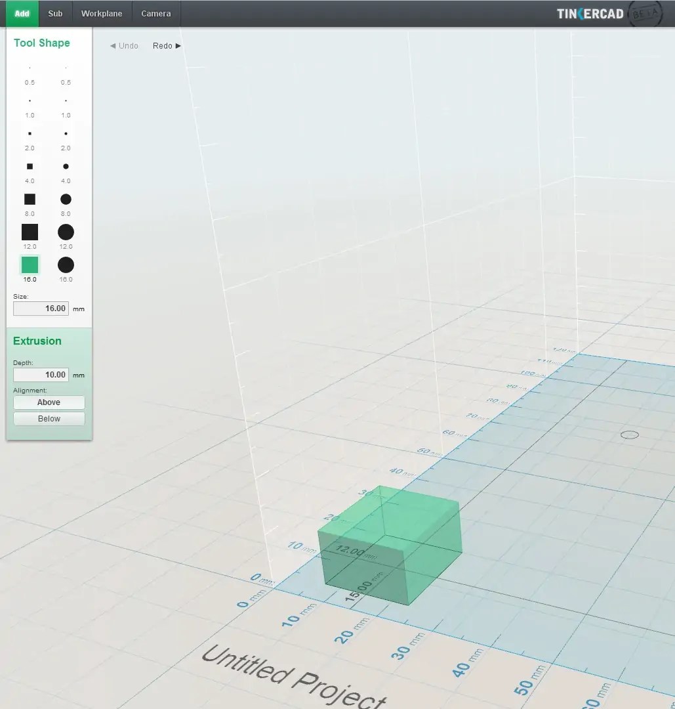
Task: Switch to the Add tab
Action: (x=22, y=13)
